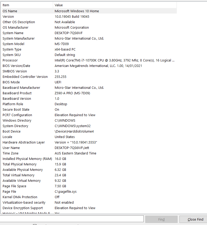Click the Version = "10.0.19041.5553" value
This screenshot has height=225, width=207.
point(76,142)
